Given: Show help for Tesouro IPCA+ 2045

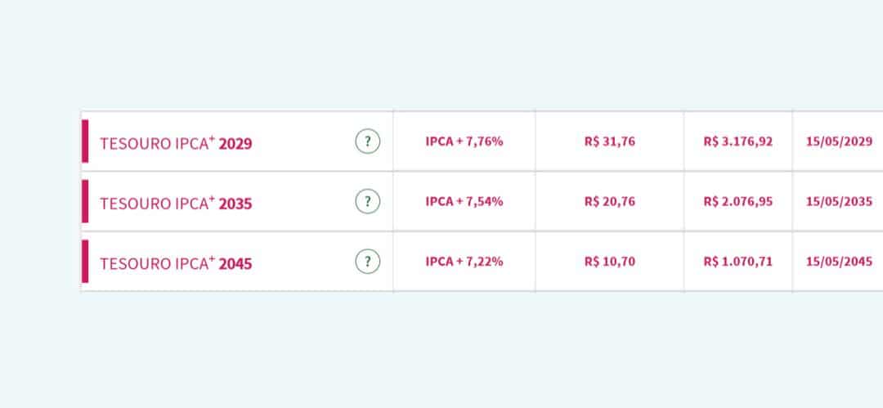Looking at the screenshot, I should [x=368, y=262].
